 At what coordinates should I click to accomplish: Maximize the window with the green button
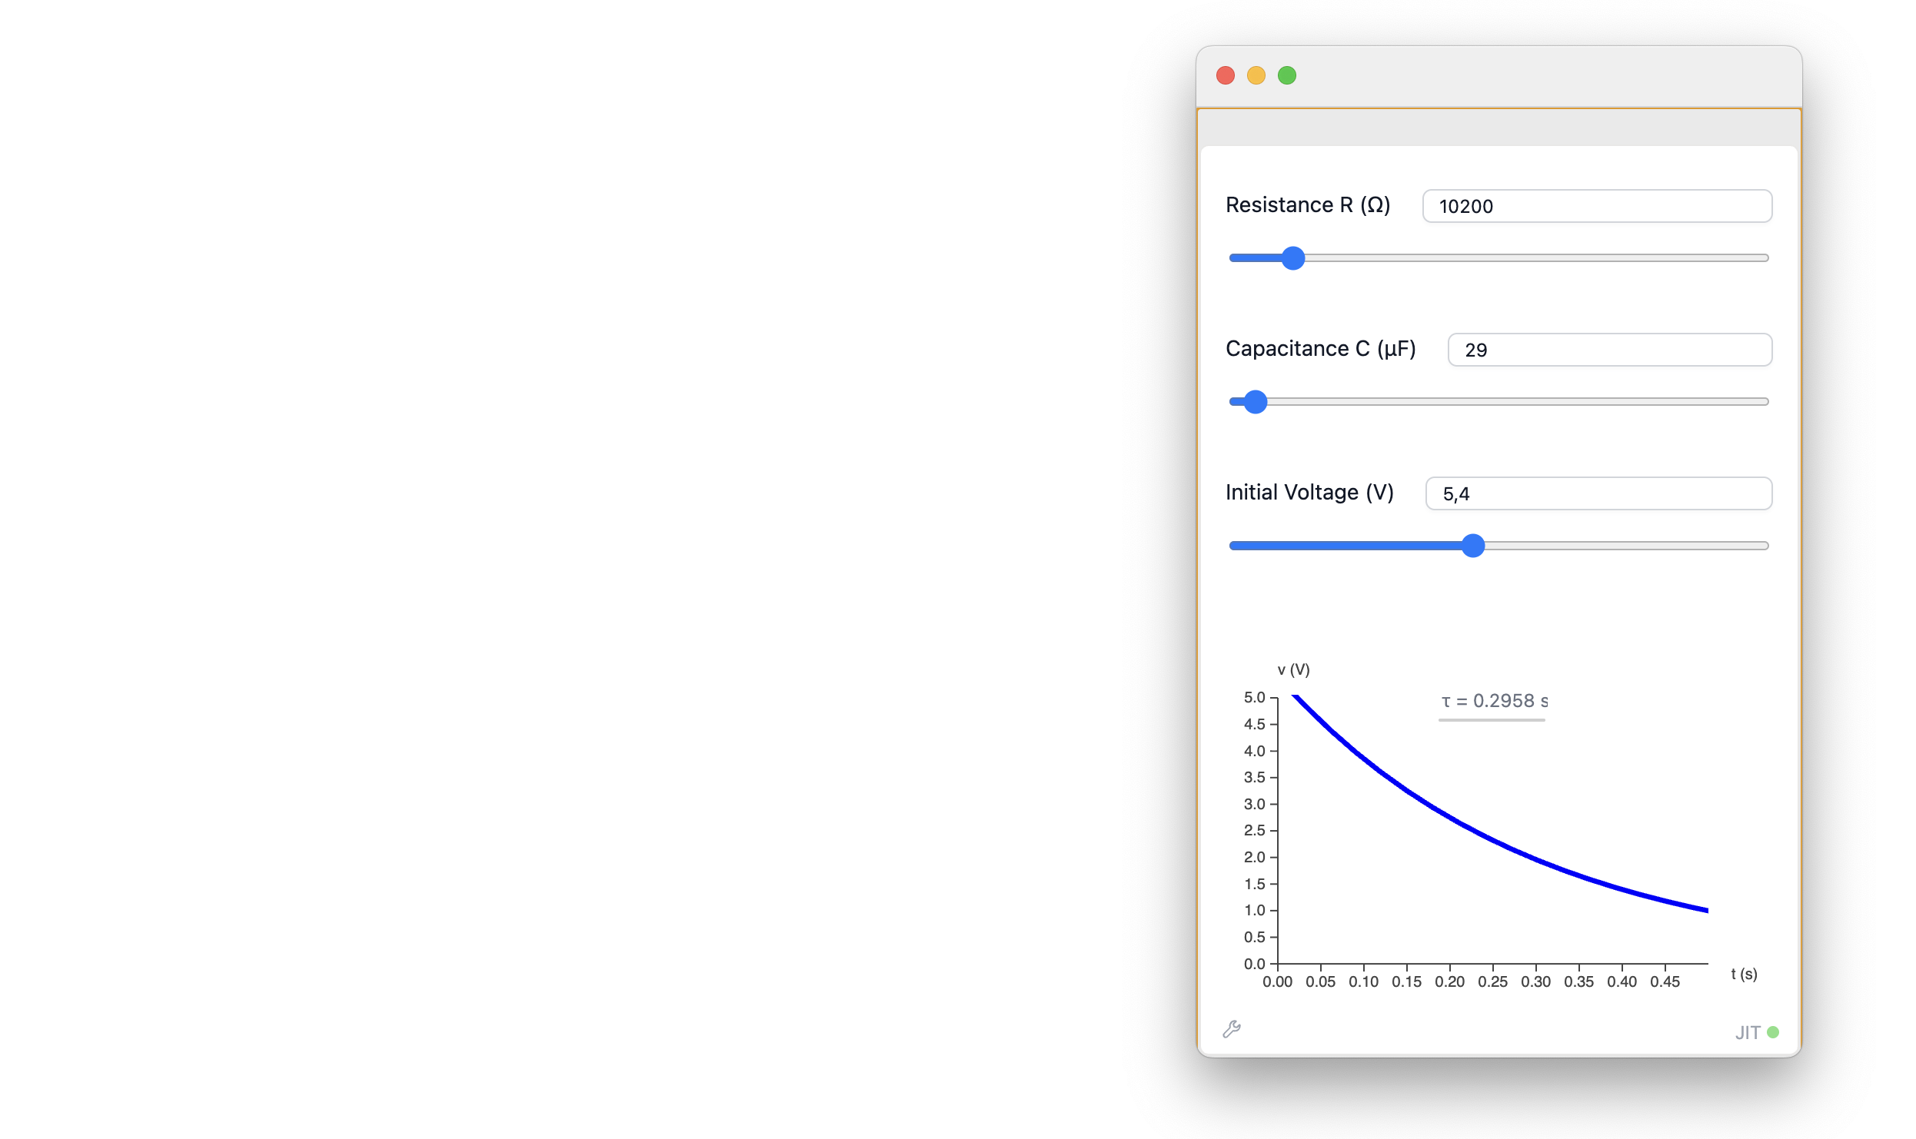click(x=1287, y=75)
